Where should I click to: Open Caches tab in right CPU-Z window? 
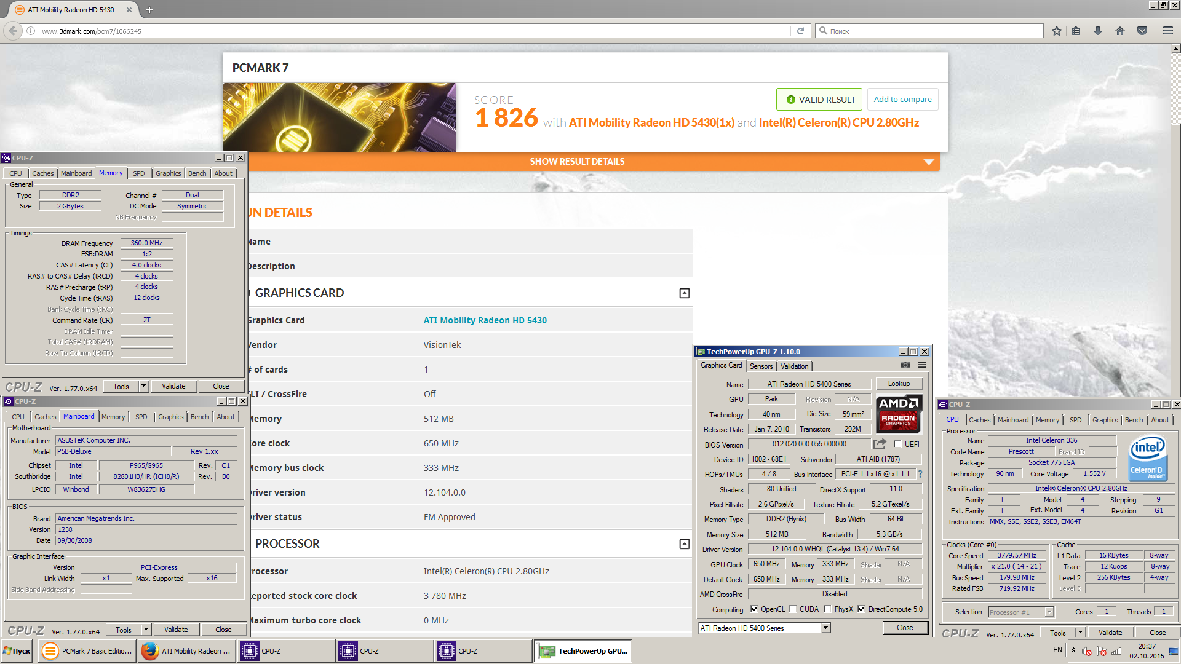(x=979, y=420)
